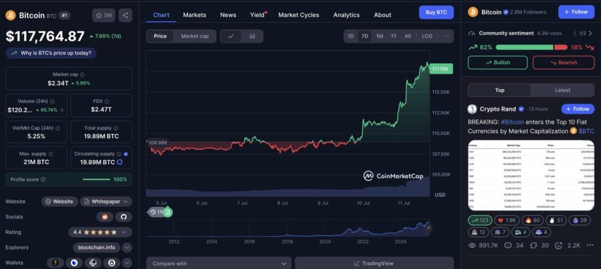The width and height of the screenshot is (601, 269).
Task: Toggle LOG scale on chart
Action: point(427,36)
